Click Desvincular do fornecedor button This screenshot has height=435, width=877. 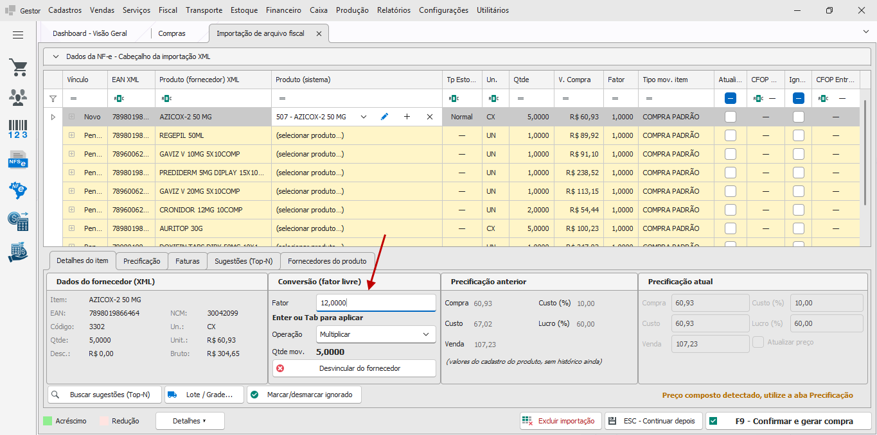click(x=354, y=368)
